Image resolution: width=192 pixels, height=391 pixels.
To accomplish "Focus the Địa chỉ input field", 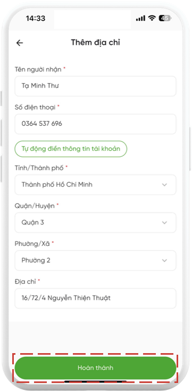I will [x=96, y=299].
